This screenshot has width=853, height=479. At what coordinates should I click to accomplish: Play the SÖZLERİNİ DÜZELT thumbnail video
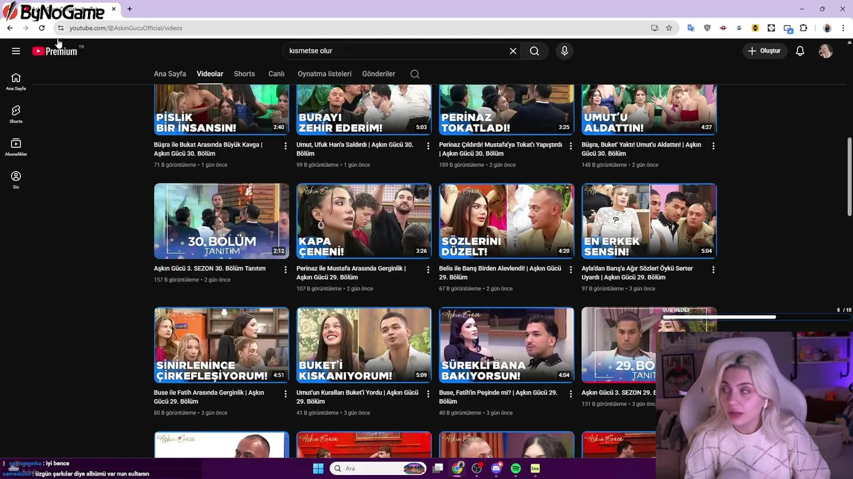[x=506, y=221]
